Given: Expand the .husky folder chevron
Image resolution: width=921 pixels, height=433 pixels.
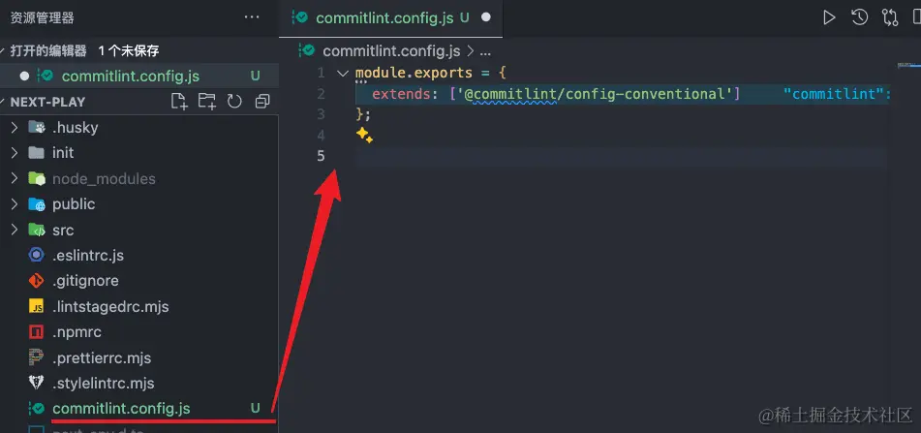Looking at the screenshot, I should tap(15, 127).
